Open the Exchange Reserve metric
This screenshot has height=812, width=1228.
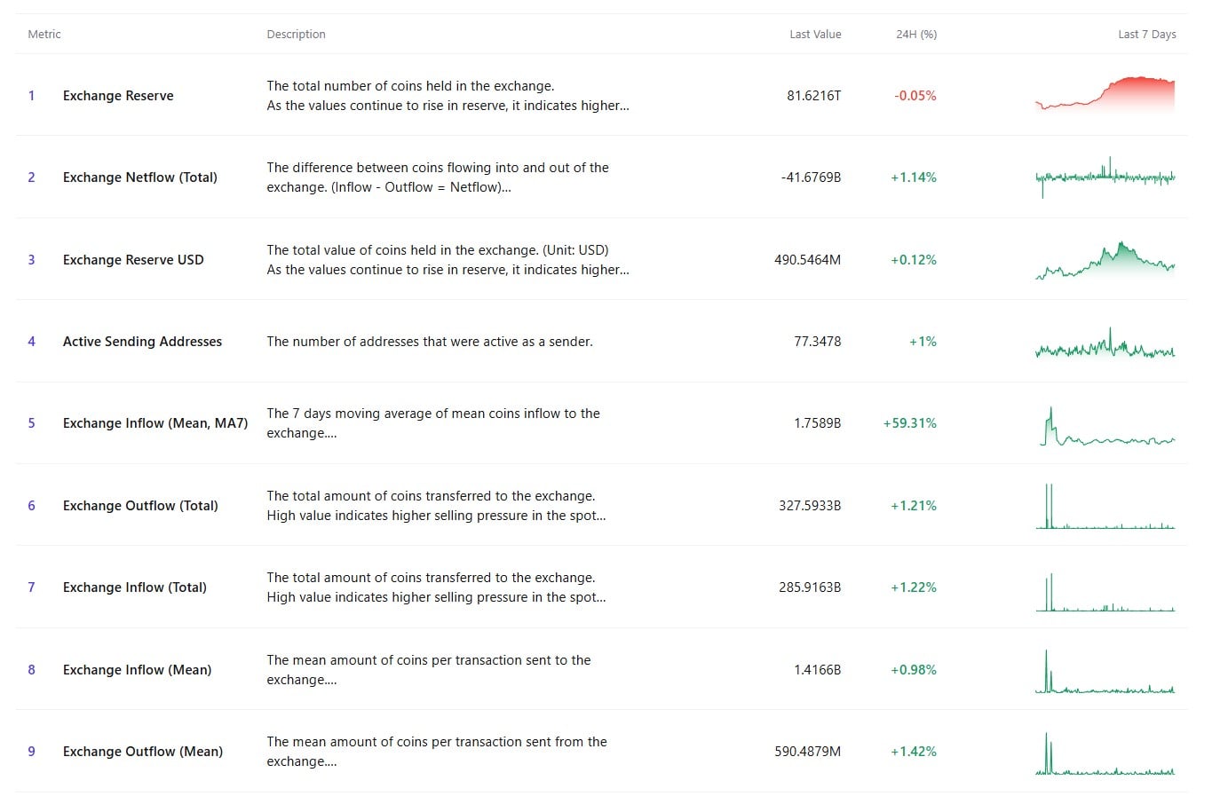point(118,95)
